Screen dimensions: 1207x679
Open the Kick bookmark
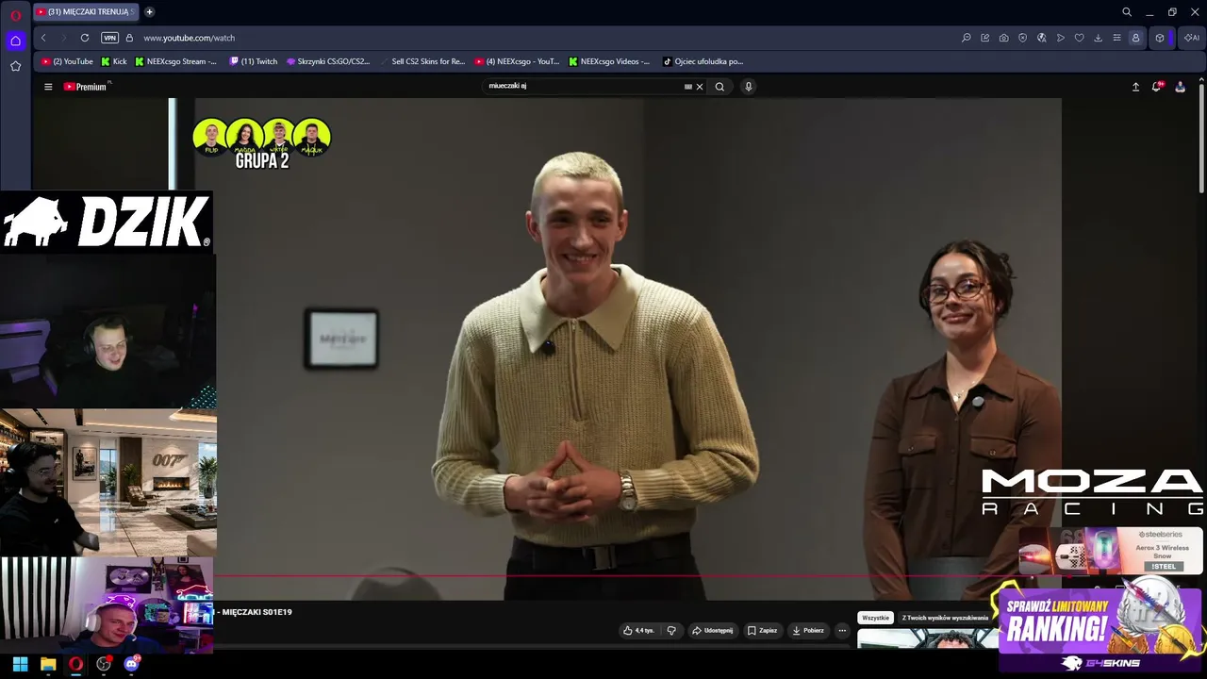114,61
